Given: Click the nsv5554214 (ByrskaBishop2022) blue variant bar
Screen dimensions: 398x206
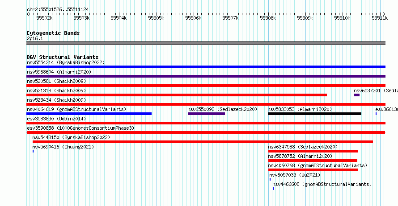Looking at the screenshot, I should 206,67.
